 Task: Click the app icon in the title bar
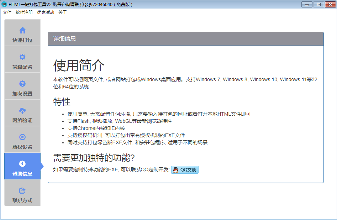pos(4,4)
